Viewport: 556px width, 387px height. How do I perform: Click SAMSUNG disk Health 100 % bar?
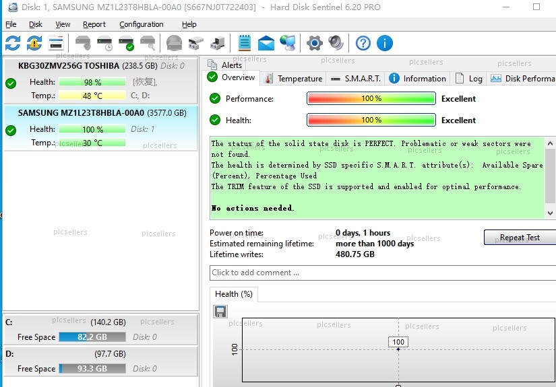click(x=92, y=129)
